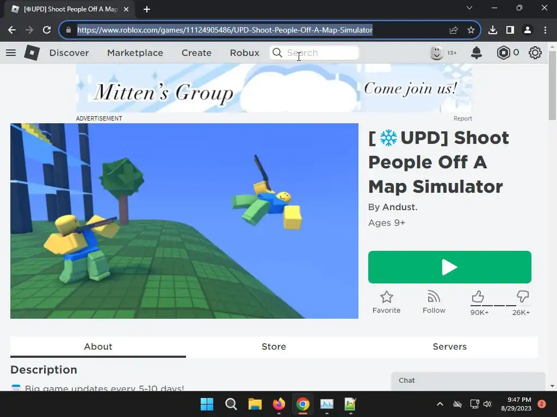Open Roblox settings gear

pos(535,53)
